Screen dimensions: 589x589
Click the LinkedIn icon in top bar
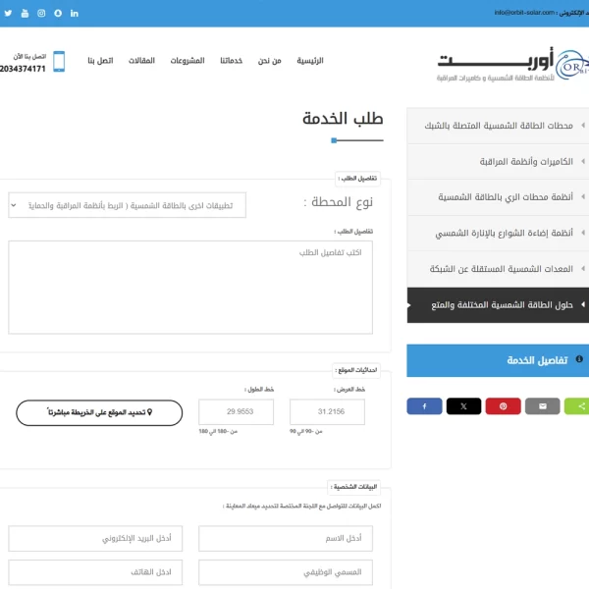pyautogui.click(x=75, y=13)
